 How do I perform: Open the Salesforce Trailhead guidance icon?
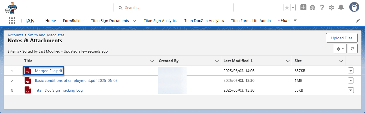click(313, 8)
